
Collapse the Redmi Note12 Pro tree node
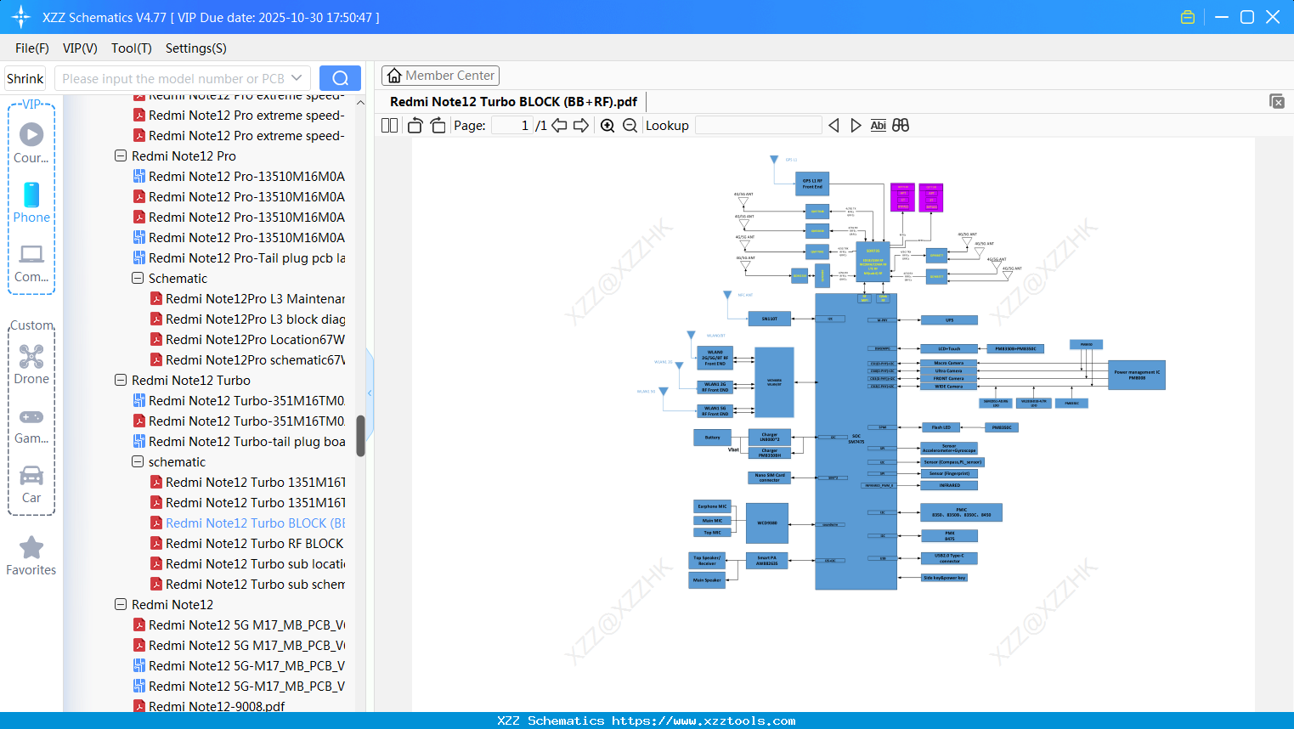pyautogui.click(x=121, y=156)
